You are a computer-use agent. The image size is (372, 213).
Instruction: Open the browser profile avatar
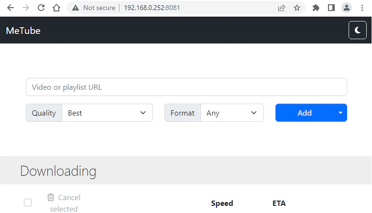[x=347, y=8]
